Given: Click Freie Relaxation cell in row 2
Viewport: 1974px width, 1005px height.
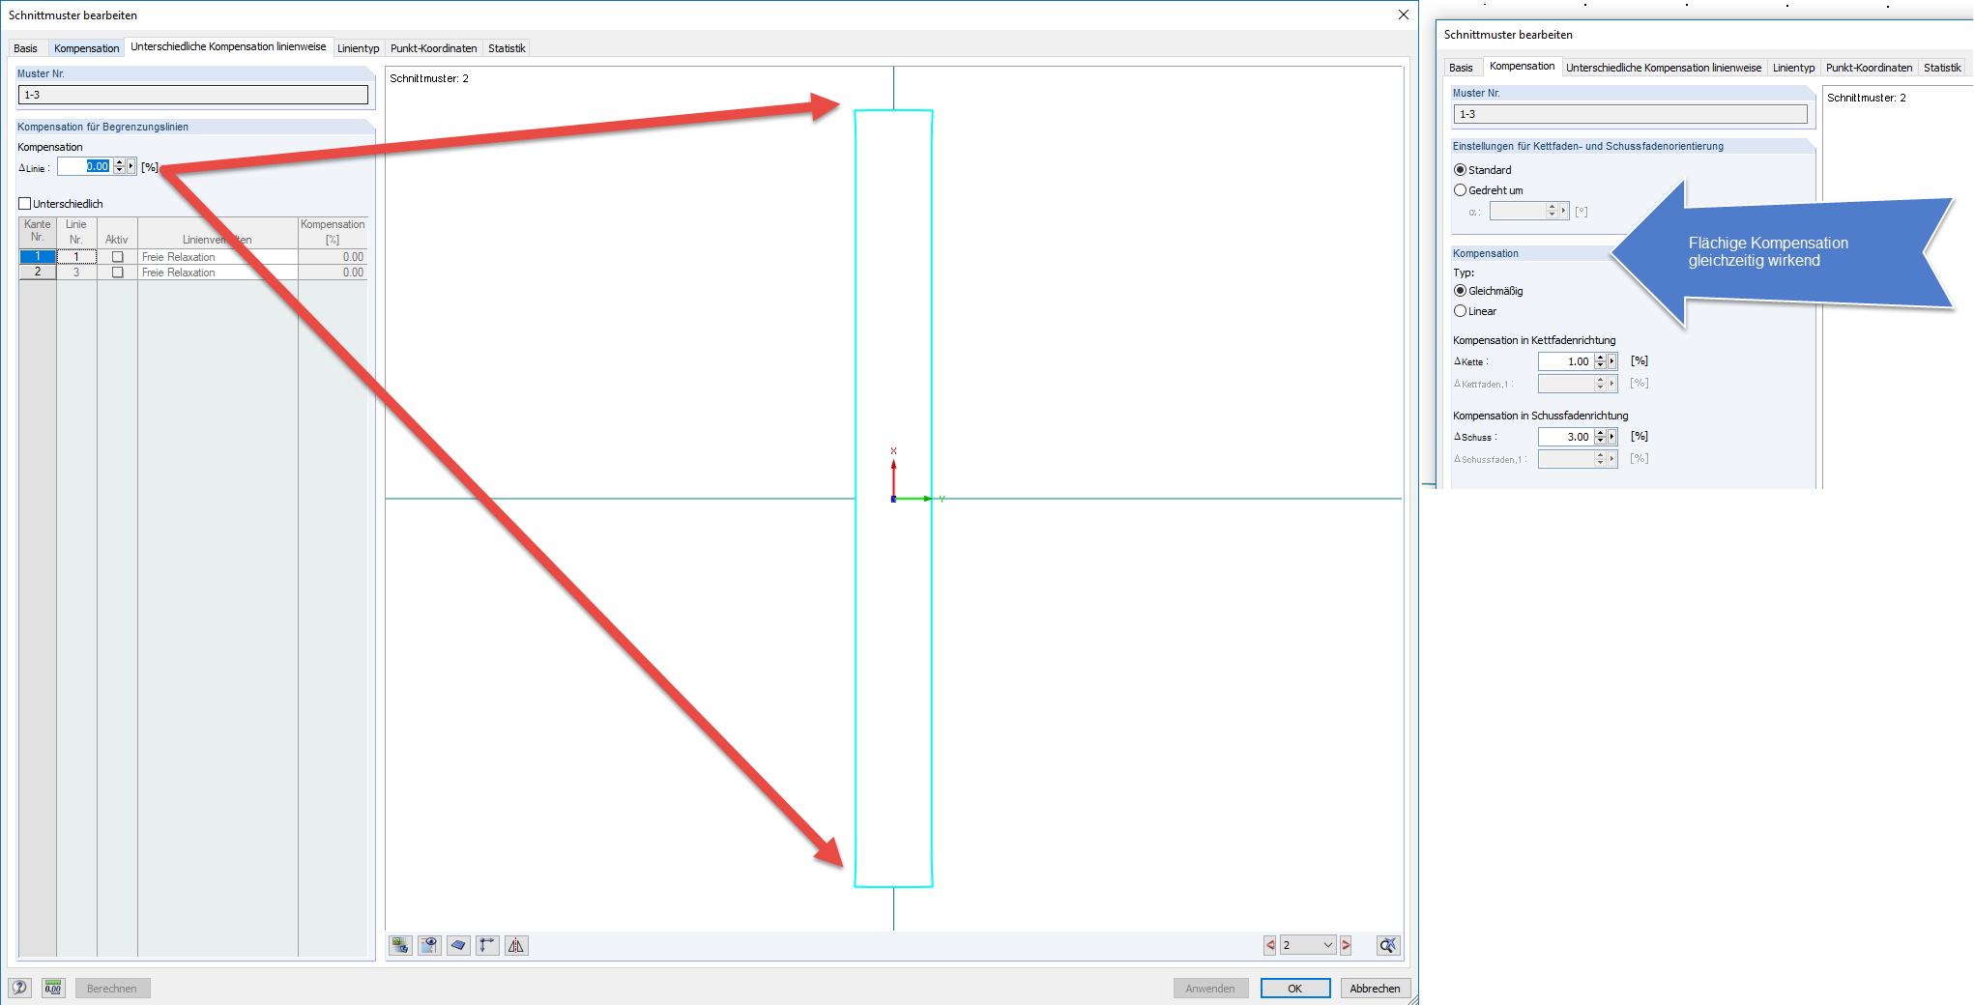Looking at the screenshot, I should click(x=218, y=273).
